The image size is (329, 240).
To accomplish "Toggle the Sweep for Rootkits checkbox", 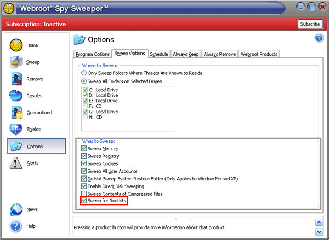I will (84, 201).
